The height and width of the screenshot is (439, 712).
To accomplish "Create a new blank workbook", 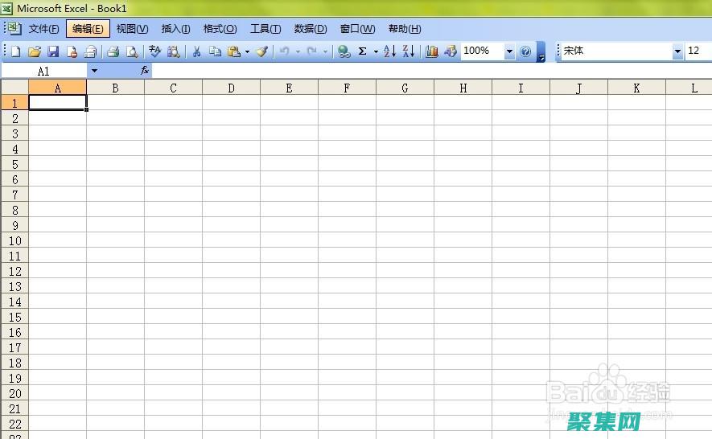I will point(16,51).
